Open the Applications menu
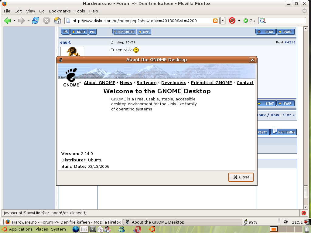 pyautogui.click(x=21, y=229)
